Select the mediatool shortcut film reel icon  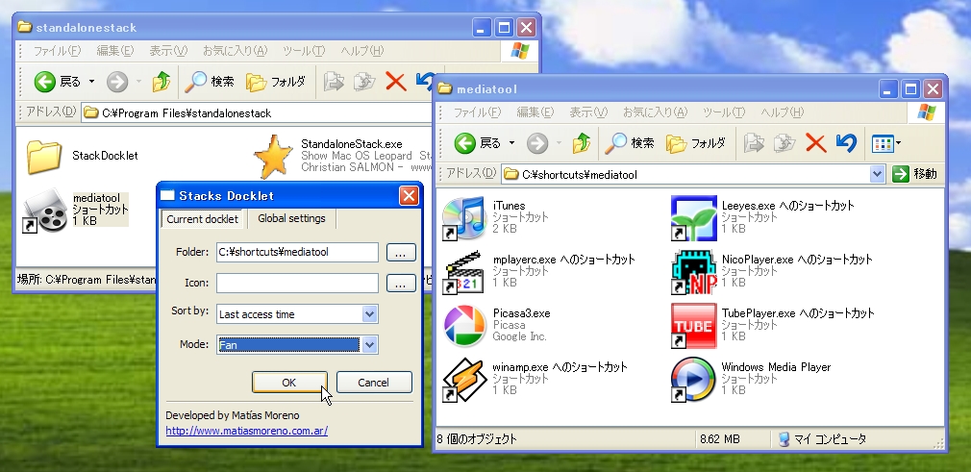[44, 211]
